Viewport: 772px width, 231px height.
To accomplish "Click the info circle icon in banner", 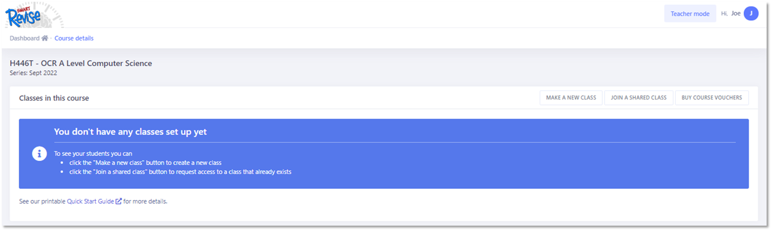I will pyautogui.click(x=39, y=154).
